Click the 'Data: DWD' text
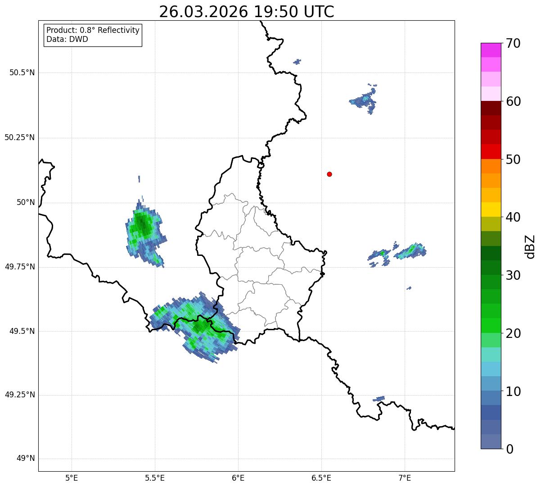This screenshot has width=541, height=487. pyautogui.click(x=67, y=39)
